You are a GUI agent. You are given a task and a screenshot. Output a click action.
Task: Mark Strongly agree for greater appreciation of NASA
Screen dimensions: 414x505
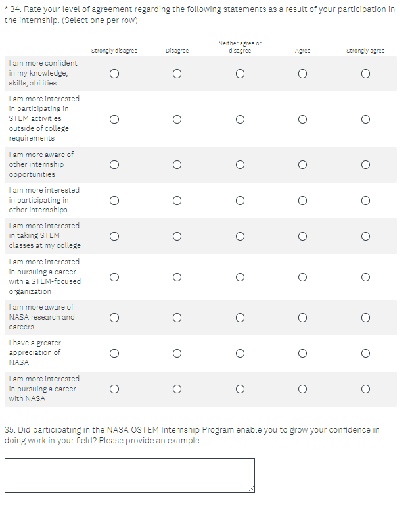point(365,353)
